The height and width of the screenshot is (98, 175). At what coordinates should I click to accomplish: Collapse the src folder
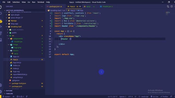(x=13, y=36)
